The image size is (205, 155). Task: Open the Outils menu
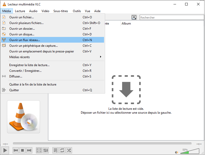click(77, 11)
